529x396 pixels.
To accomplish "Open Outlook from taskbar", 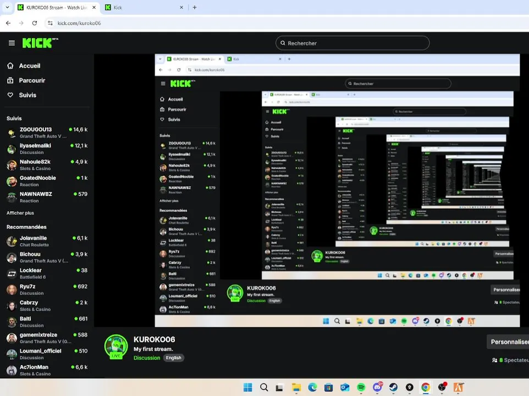I will [x=345, y=388].
